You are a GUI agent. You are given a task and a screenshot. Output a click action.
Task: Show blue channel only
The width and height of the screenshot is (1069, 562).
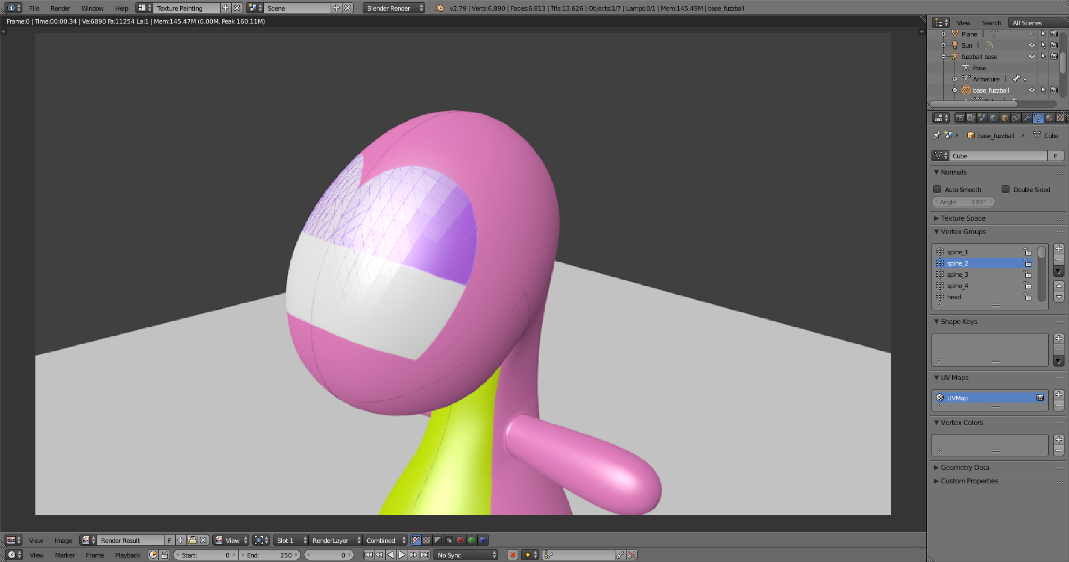[483, 540]
